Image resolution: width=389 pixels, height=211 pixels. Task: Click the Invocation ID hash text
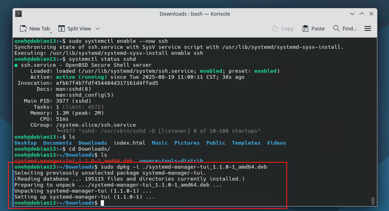click(x=107, y=83)
